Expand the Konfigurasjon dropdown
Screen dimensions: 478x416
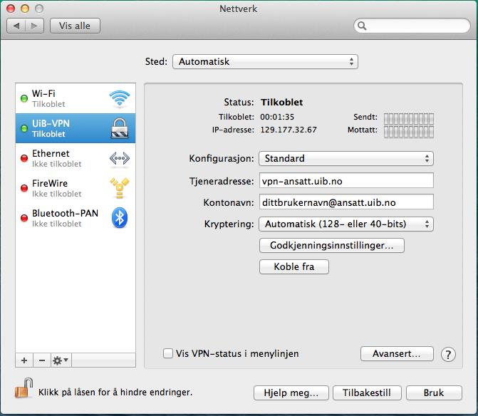tap(345, 158)
